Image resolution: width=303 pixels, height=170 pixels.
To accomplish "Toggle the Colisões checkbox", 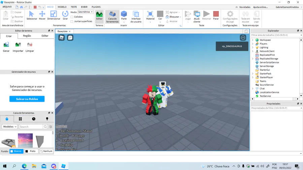I will pos(72,17).
